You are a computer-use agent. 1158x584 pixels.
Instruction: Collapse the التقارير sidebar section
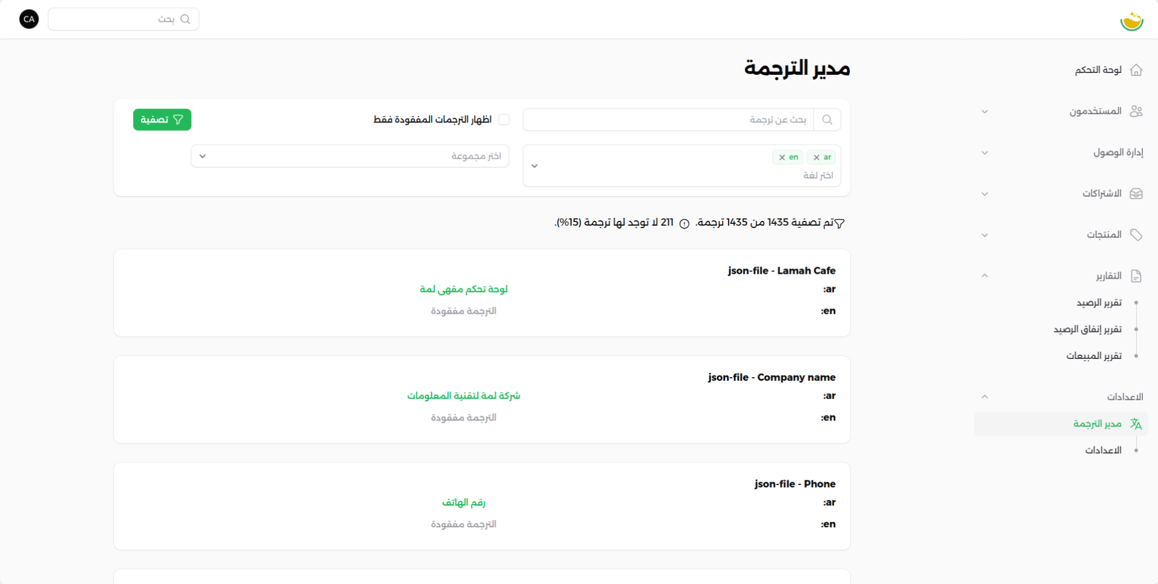(984, 276)
